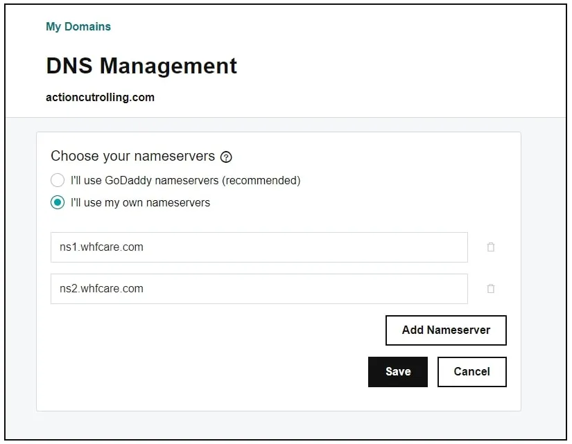Save the nameserver changes
572x444 pixels.
pos(398,372)
